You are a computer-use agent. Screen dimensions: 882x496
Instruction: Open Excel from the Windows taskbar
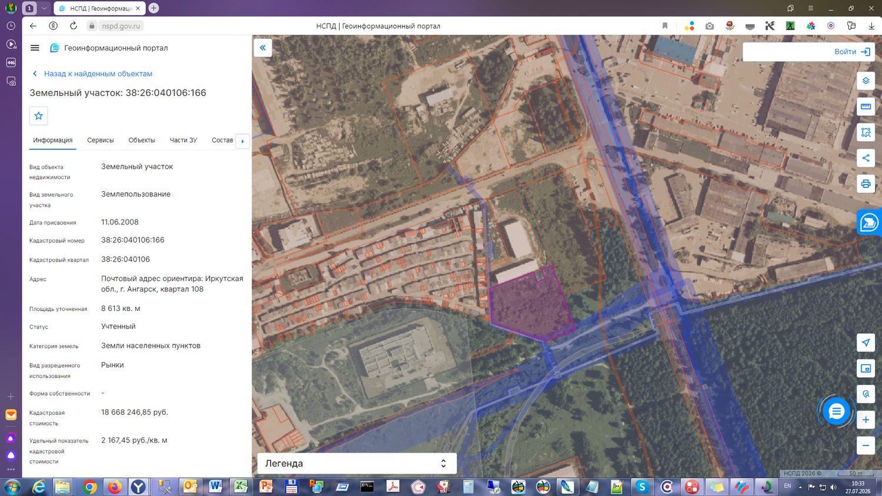[241, 487]
